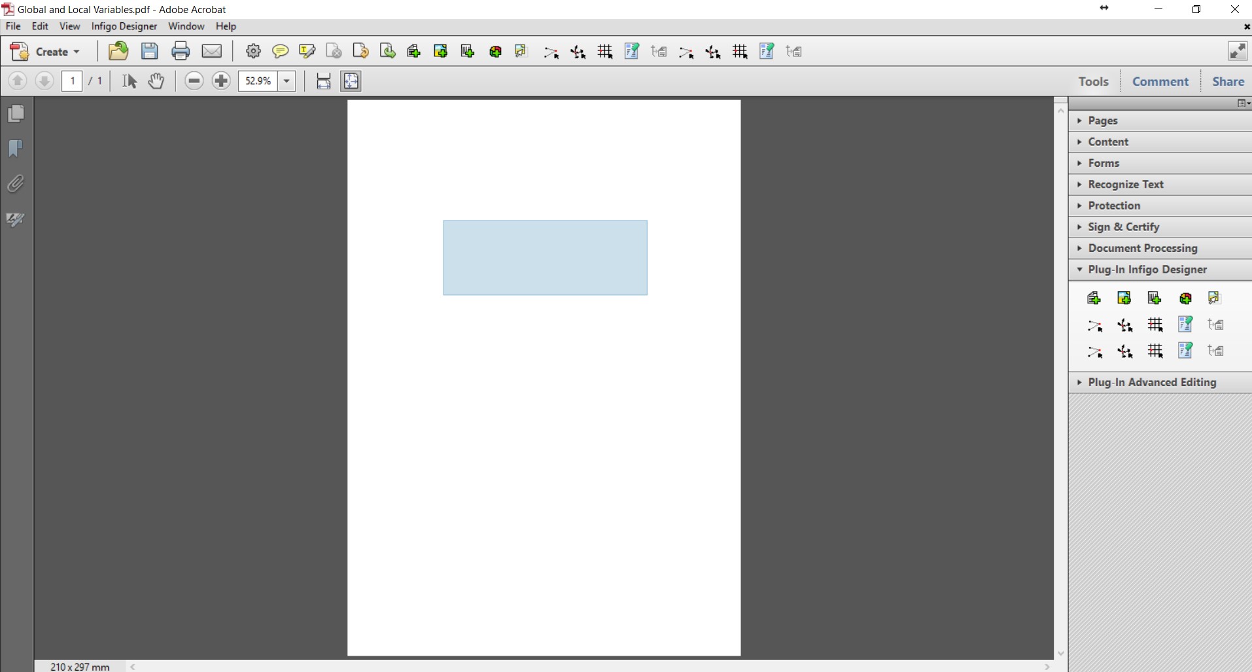Add a sticky note comment
The width and height of the screenshot is (1252, 672).
[280, 51]
